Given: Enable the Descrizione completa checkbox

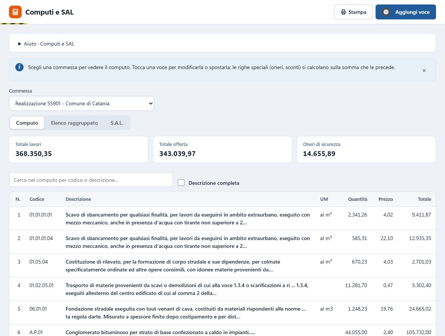Looking at the screenshot, I should 181,183.
